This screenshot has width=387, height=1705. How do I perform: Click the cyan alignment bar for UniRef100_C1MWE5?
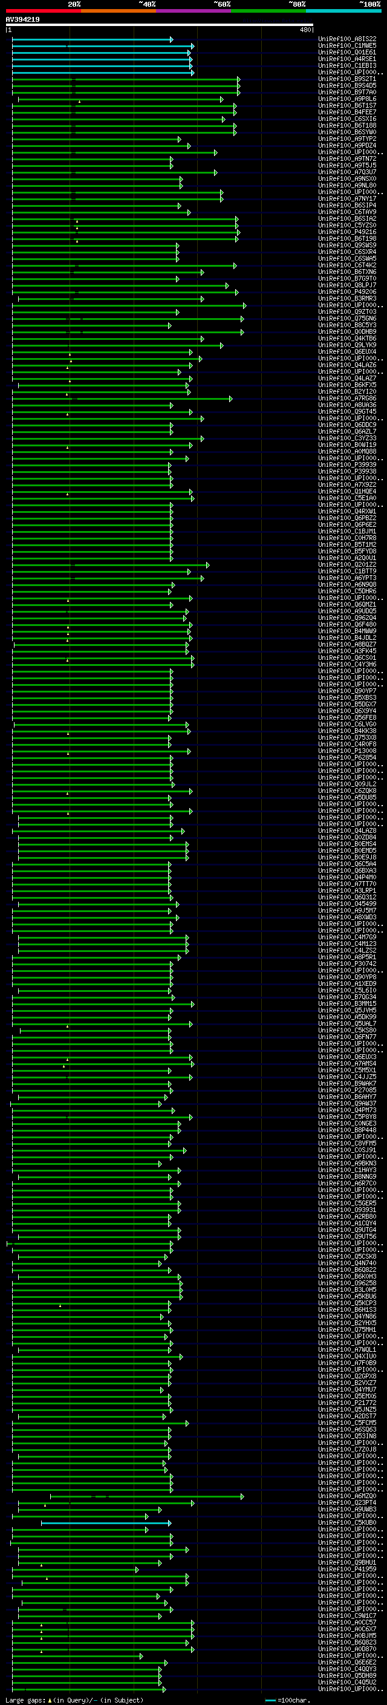point(103,47)
